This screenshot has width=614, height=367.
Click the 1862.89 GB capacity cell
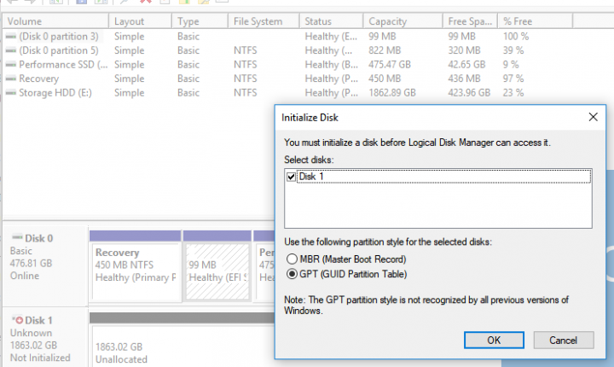coord(392,93)
